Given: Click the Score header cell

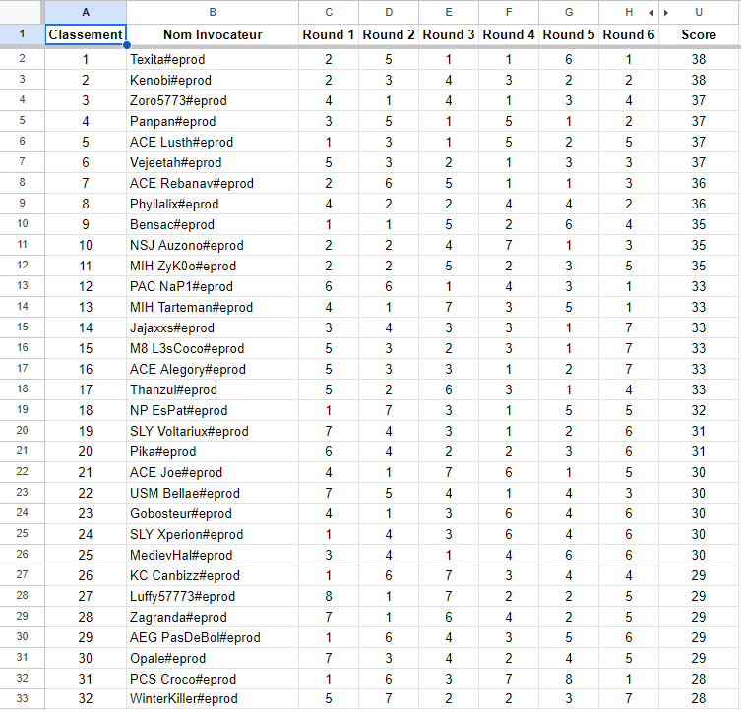Looking at the screenshot, I should pos(699,35).
